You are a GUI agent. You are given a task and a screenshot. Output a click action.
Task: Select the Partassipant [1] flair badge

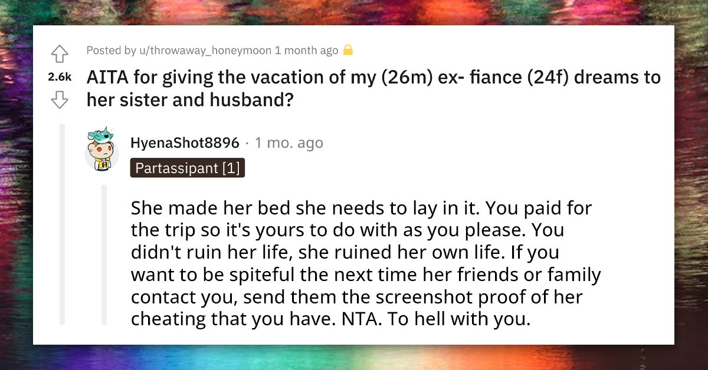pyautogui.click(x=188, y=167)
